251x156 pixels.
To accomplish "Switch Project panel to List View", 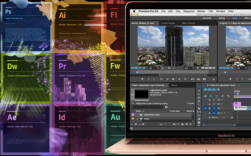I will click(x=132, y=124).
